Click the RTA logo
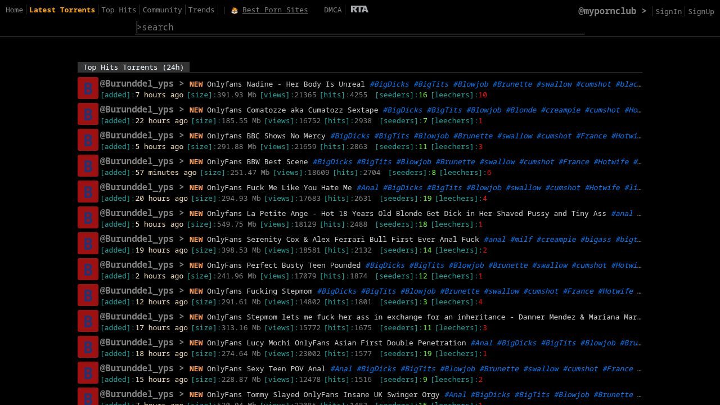Viewport: 720px width, 405px height. point(359,9)
